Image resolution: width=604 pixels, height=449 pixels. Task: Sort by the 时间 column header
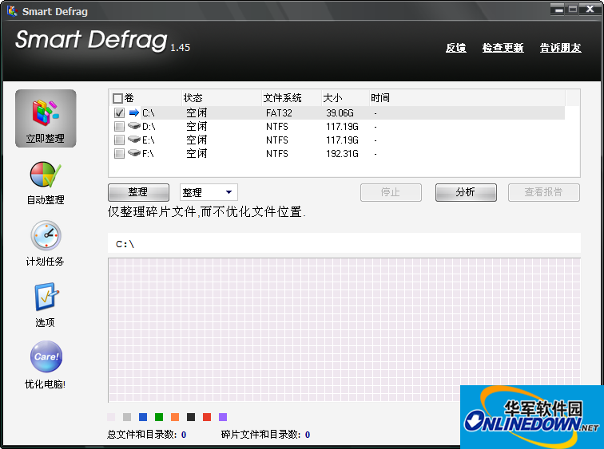click(467, 98)
